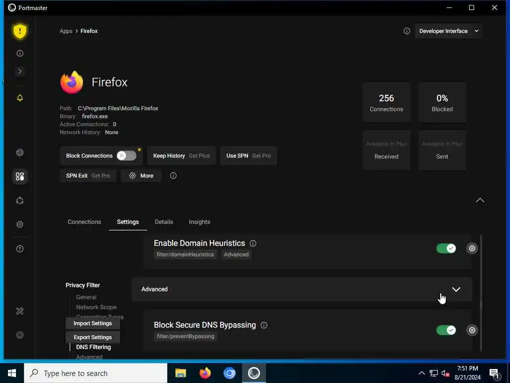Open global settings gear in sidebar
This screenshot has width=510, height=383.
(x=20, y=224)
